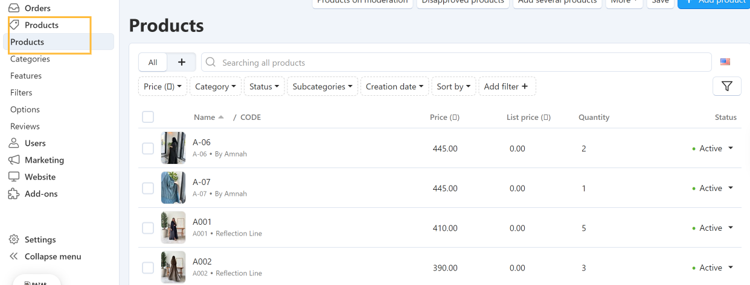Click the Website monitor icon
The width and height of the screenshot is (750, 285).
(x=14, y=177)
